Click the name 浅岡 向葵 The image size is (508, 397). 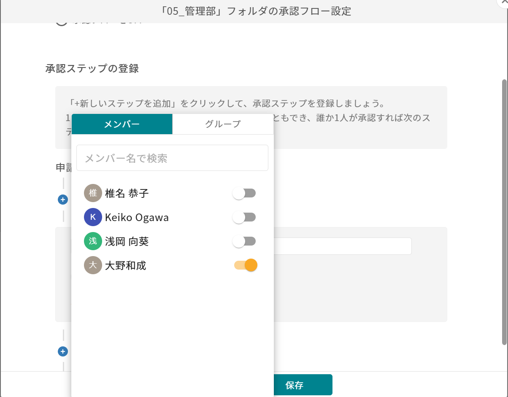(x=127, y=241)
